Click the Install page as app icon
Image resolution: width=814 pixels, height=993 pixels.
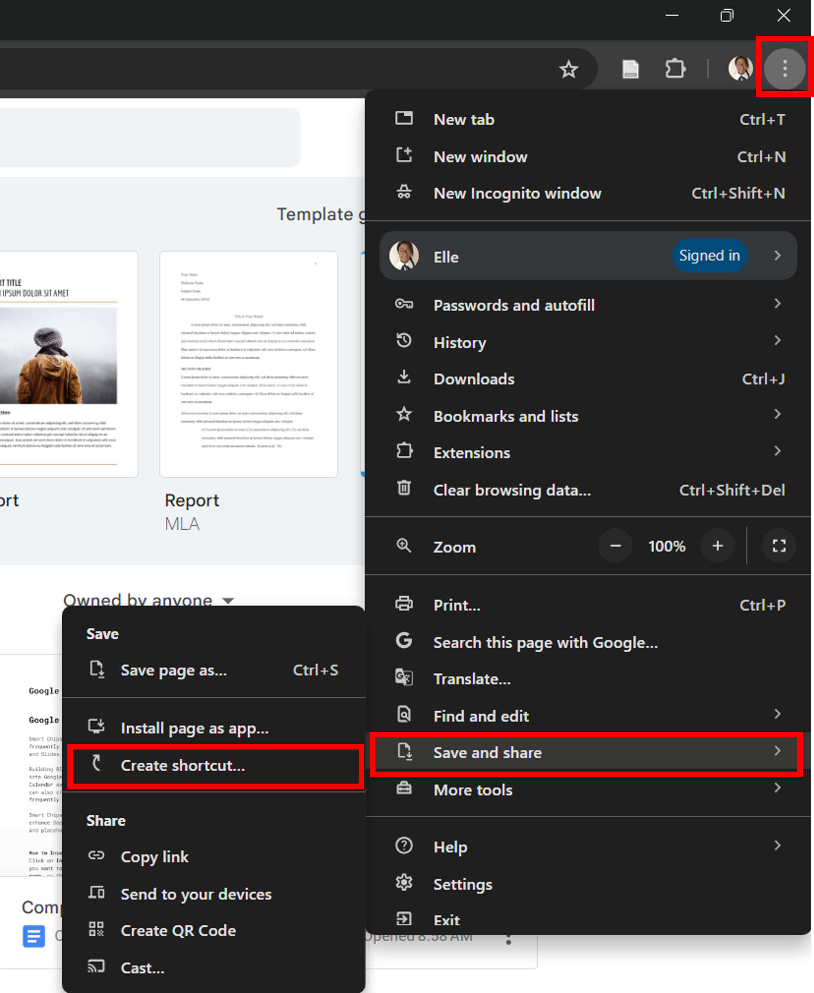pyautogui.click(x=96, y=726)
